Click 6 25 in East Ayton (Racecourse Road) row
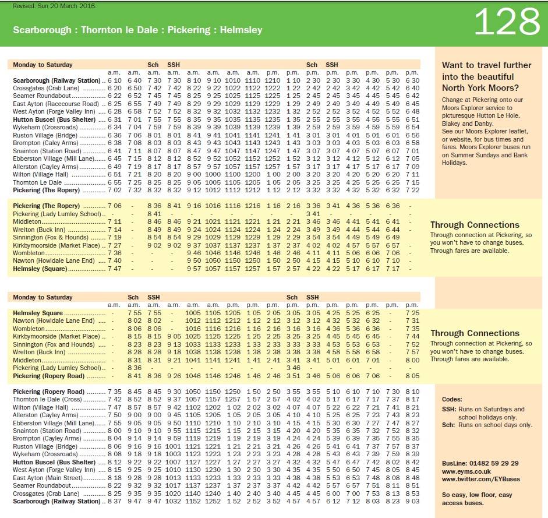 pyautogui.click(x=115, y=104)
